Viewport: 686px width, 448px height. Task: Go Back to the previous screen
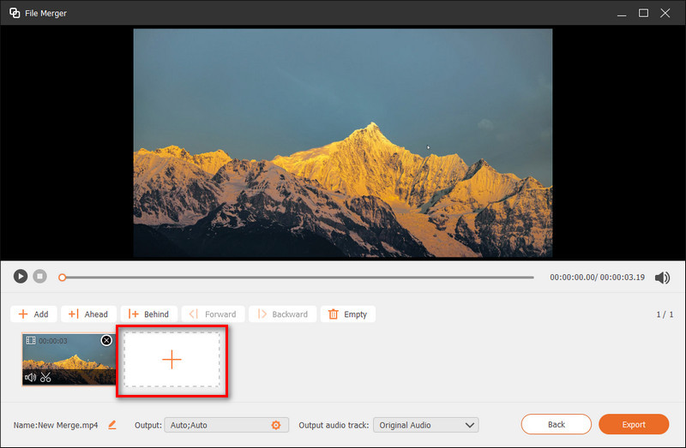pos(556,424)
